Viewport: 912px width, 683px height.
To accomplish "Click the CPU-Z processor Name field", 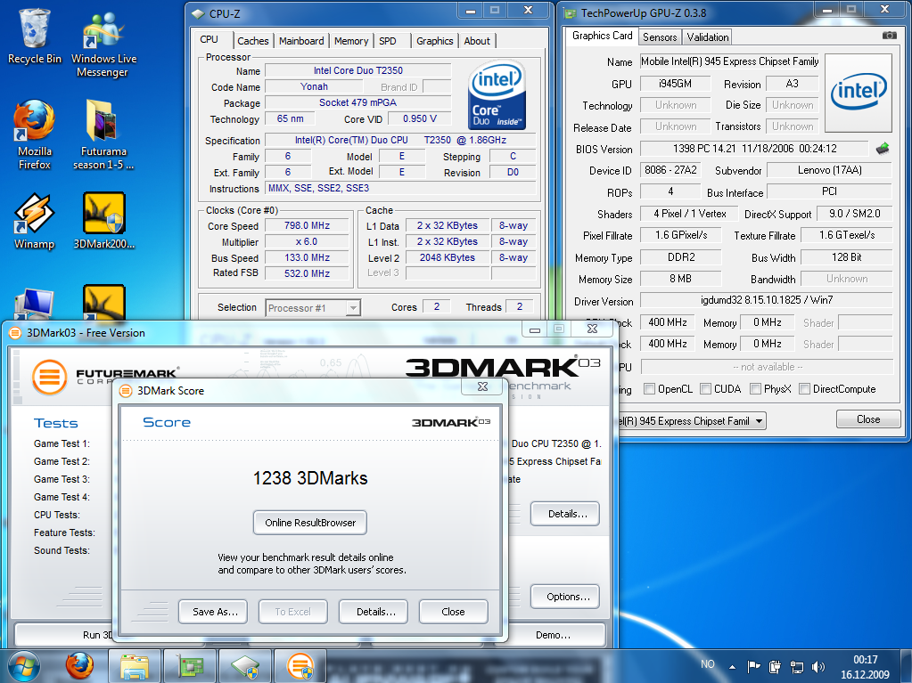I will pos(357,71).
